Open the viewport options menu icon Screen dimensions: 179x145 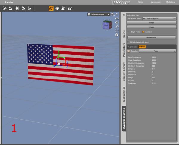[x=117, y=14]
